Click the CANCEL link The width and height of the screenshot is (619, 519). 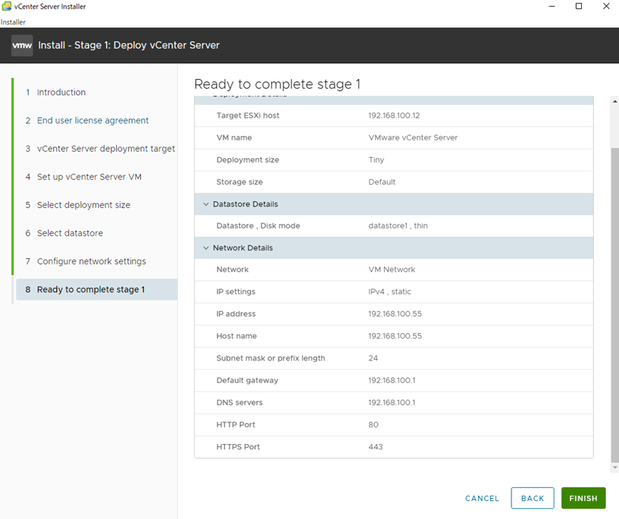coord(482,499)
